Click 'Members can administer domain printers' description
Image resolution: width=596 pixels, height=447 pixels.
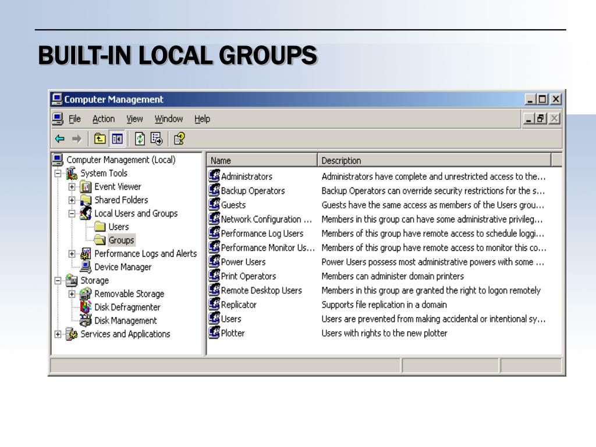pyautogui.click(x=393, y=276)
